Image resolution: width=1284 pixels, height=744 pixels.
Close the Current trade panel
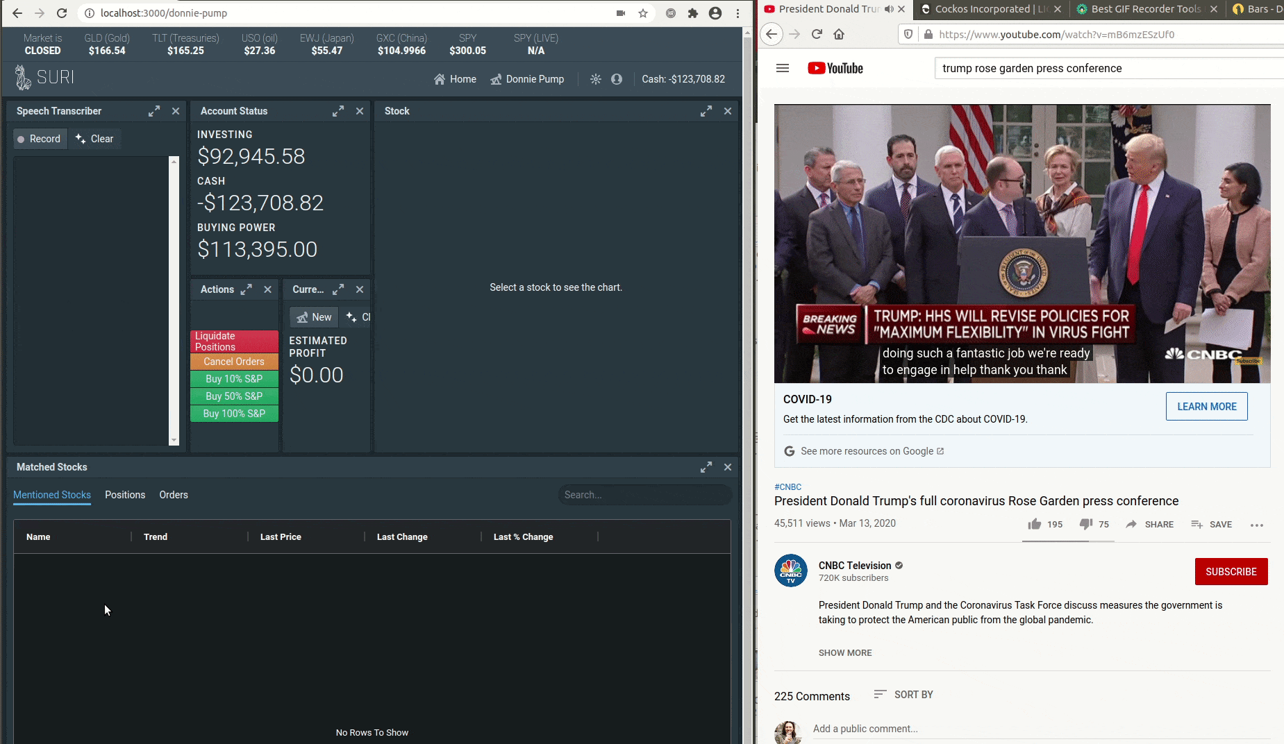(360, 289)
